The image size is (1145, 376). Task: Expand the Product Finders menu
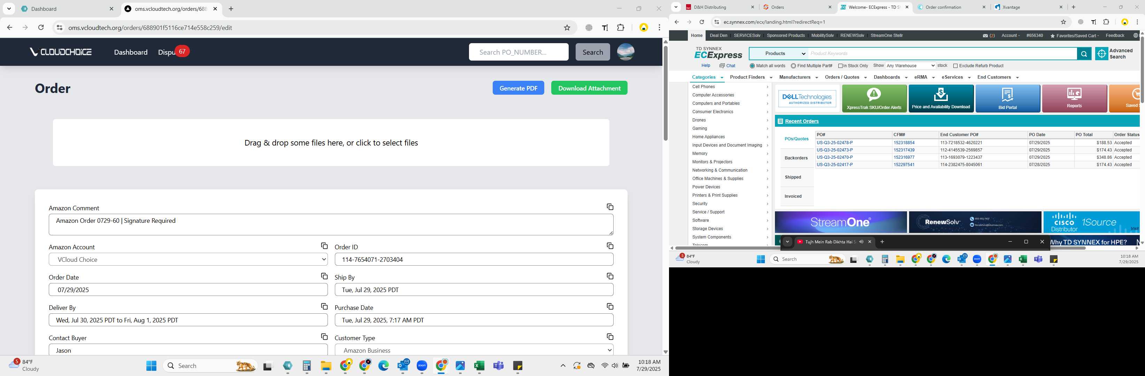[x=751, y=77]
